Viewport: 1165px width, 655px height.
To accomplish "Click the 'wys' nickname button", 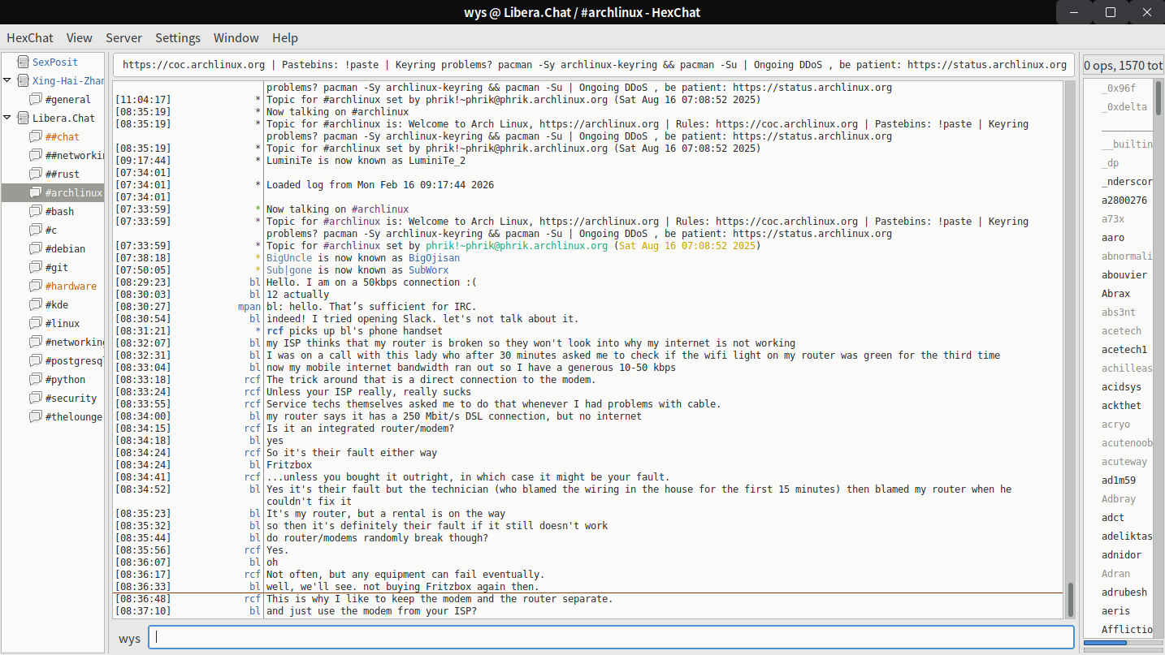I will [129, 638].
